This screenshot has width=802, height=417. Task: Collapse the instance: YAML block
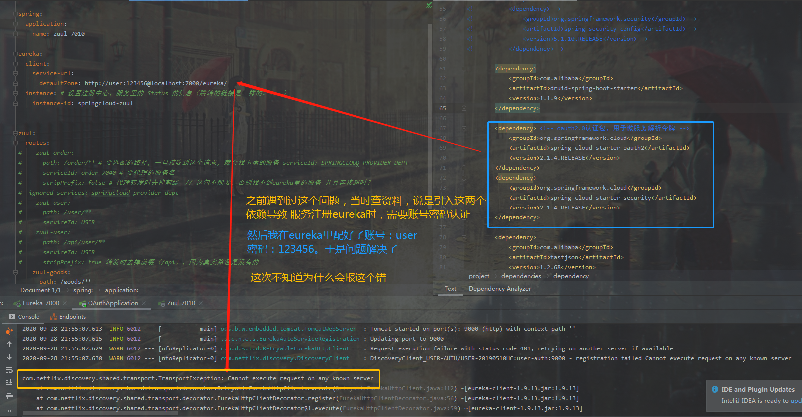coord(15,93)
